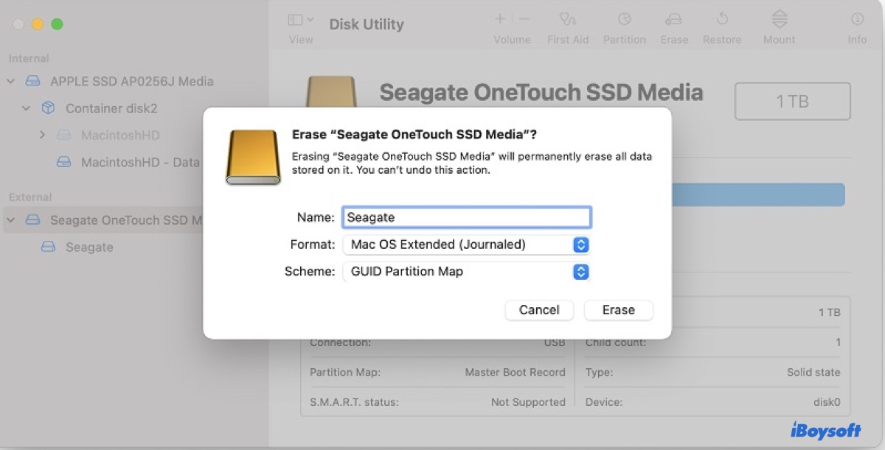
Task: Click the Restore toolbar icon
Action: (x=722, y=20)
